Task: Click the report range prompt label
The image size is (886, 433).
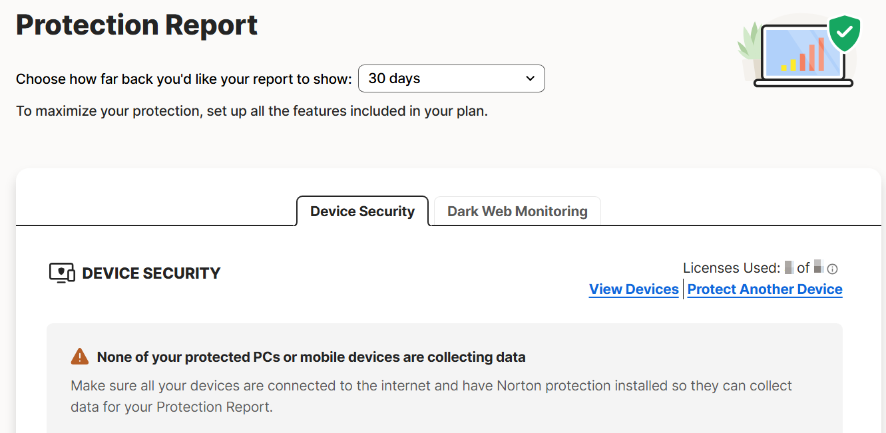Action: 184,79
